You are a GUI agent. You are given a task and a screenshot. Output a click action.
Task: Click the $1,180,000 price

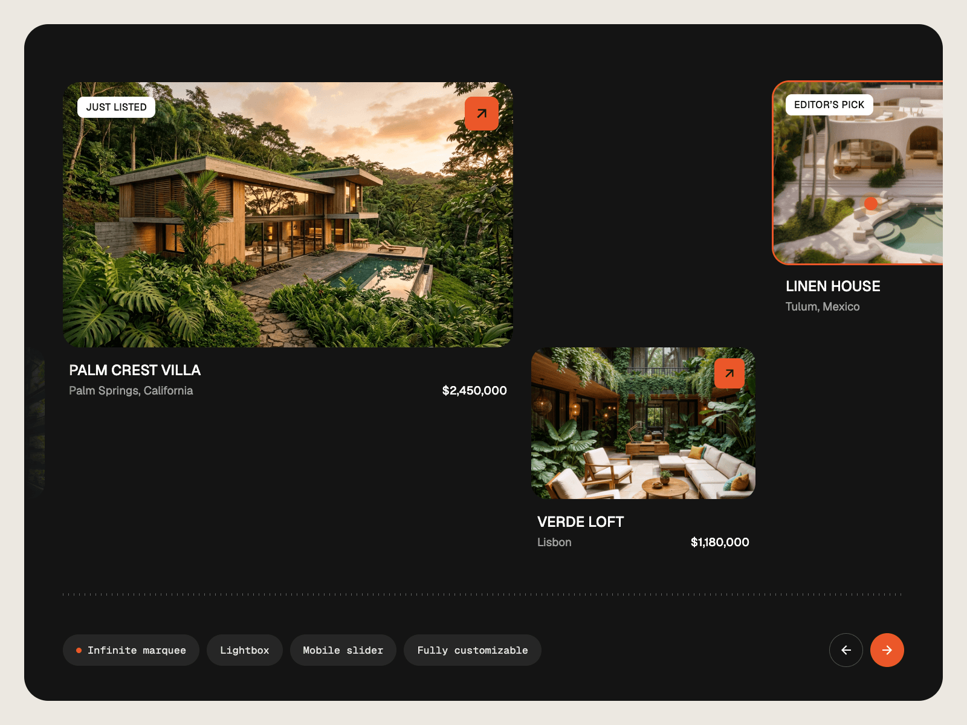(720, 543)
